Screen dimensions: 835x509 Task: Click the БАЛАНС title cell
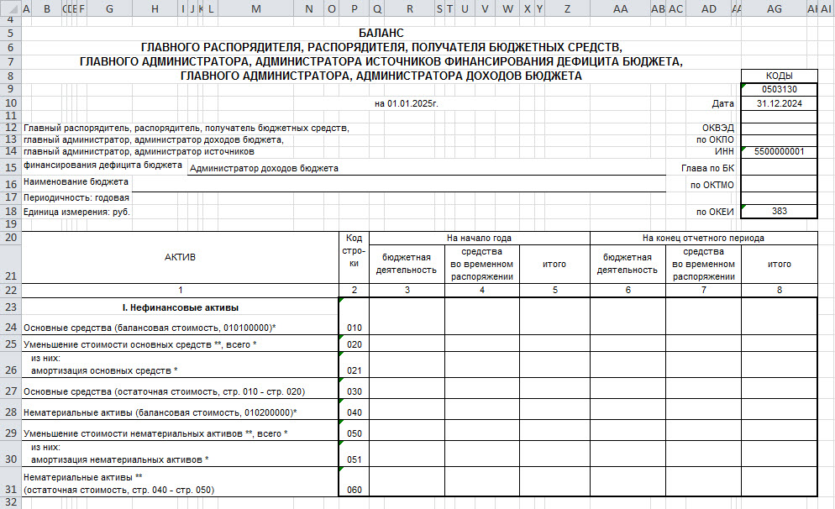pyautogui.click(x=381, y=34)
